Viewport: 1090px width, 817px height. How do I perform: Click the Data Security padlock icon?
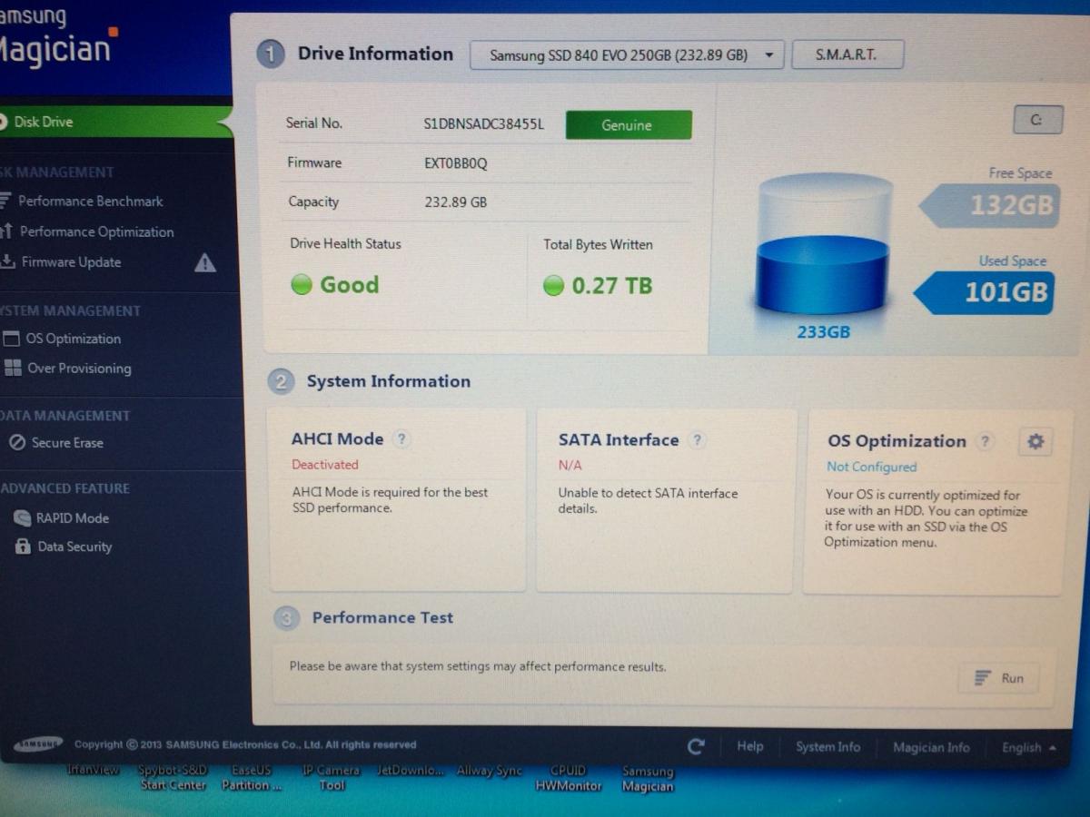pos(23,546)
